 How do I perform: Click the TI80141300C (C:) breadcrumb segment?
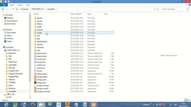[38, 9]
